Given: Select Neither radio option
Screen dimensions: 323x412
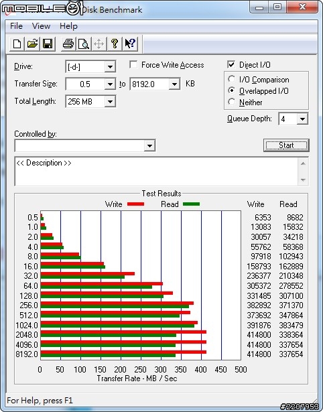Looking at the screenshot, I should point(232,102).
